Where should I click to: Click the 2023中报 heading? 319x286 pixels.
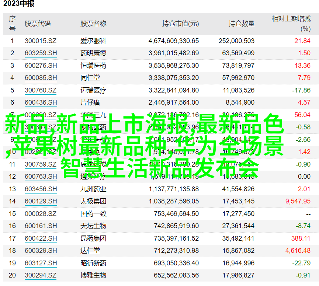coord(19,3)
